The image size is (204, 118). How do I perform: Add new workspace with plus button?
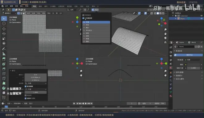98,6
